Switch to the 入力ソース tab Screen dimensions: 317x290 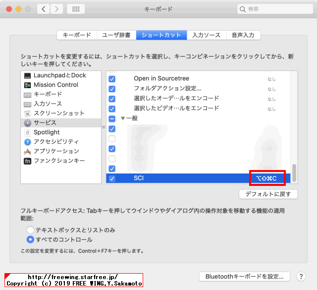pyautogui.click(x=207, y=35)
